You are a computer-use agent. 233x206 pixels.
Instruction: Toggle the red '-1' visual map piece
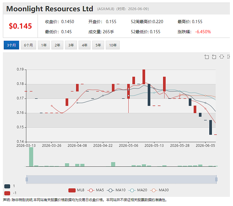coord(7,193)
